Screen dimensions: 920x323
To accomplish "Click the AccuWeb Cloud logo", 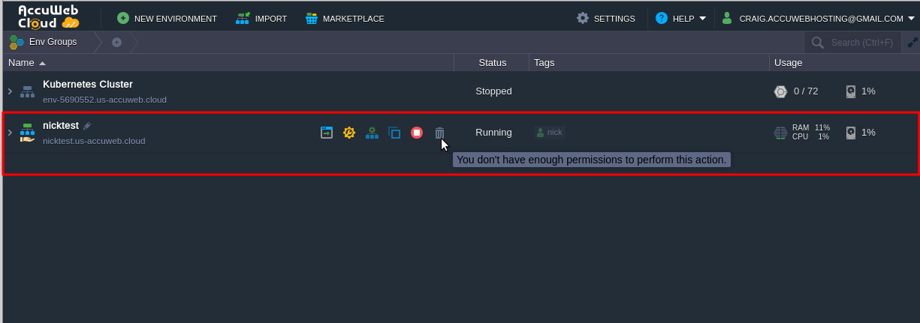I will (49, 16).
